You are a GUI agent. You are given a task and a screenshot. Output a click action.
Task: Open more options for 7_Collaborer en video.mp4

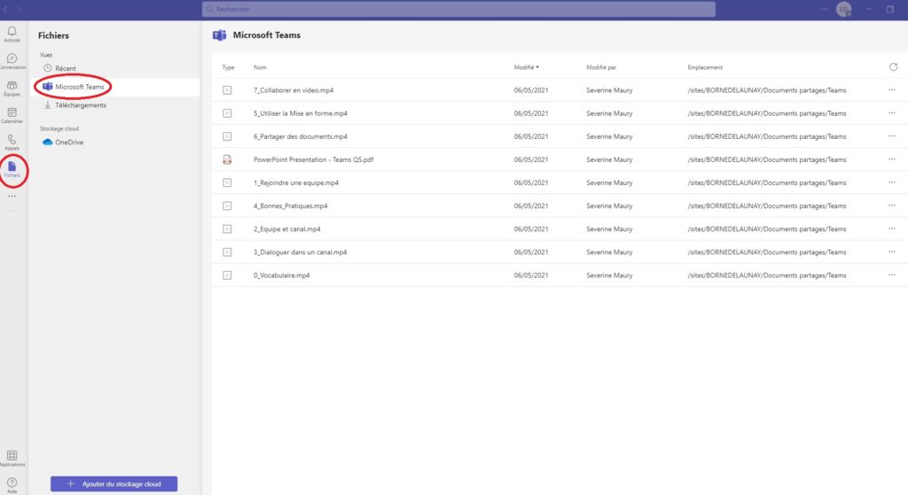(x=892, y=90)
